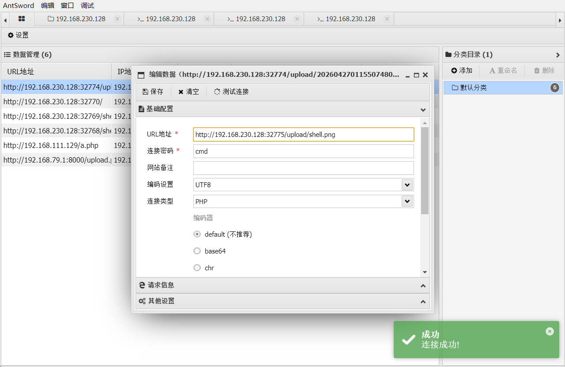This screenshot has height=367, width=565.
Task: Click the 网站备注 input field
Action: [304, 168]
